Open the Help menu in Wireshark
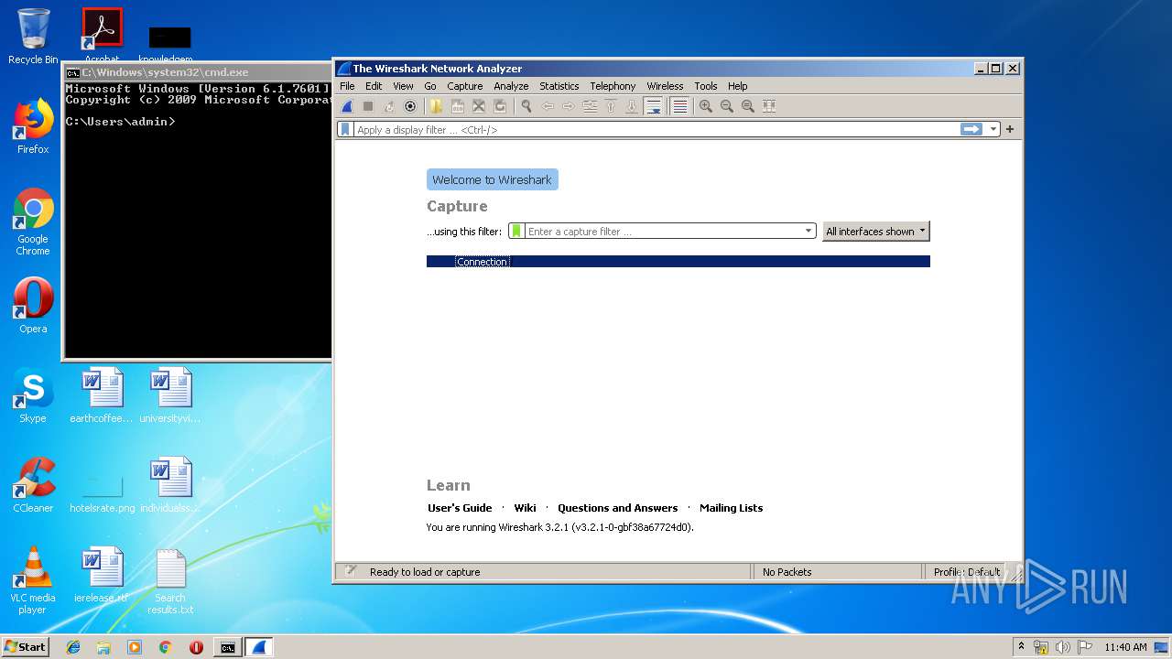Screen dimensions: 1172x659 (737, 86)
